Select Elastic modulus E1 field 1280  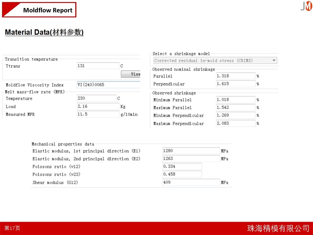191,151
